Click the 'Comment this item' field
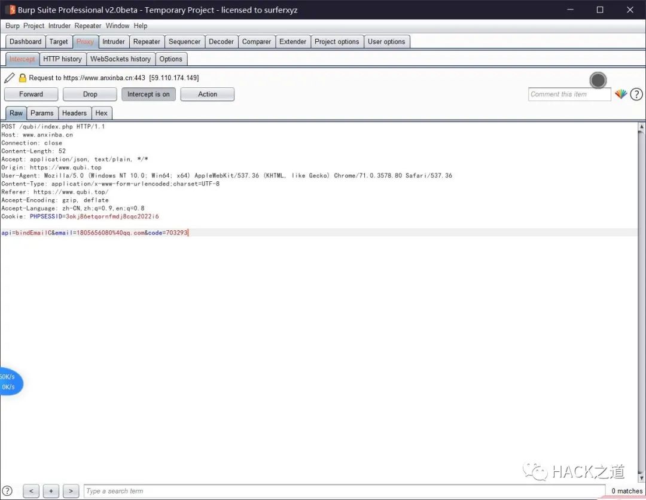 click(x=569, y=94)
